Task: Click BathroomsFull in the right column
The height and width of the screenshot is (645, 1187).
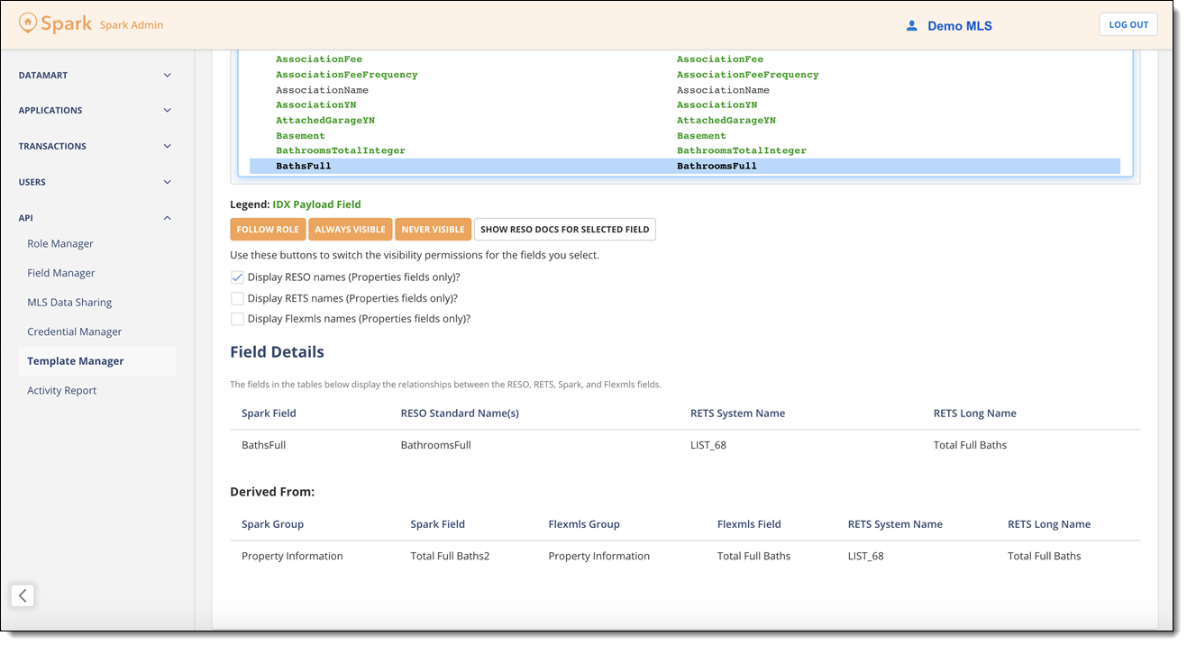Action: [x=717, y=167]
